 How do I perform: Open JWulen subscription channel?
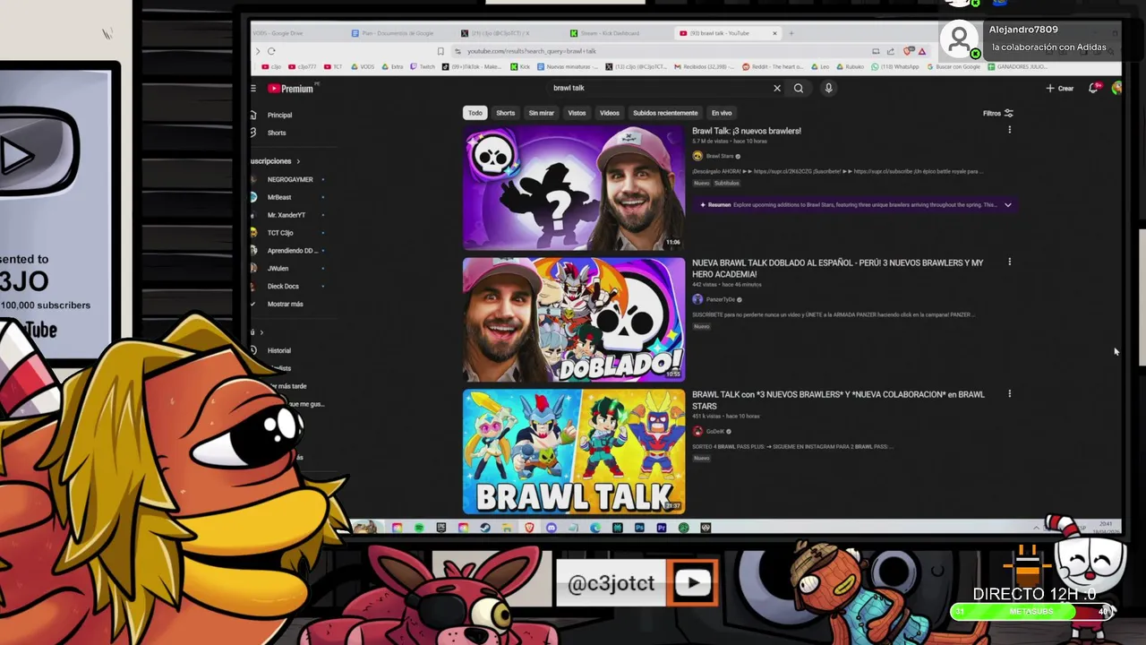[x=278, y=269]
